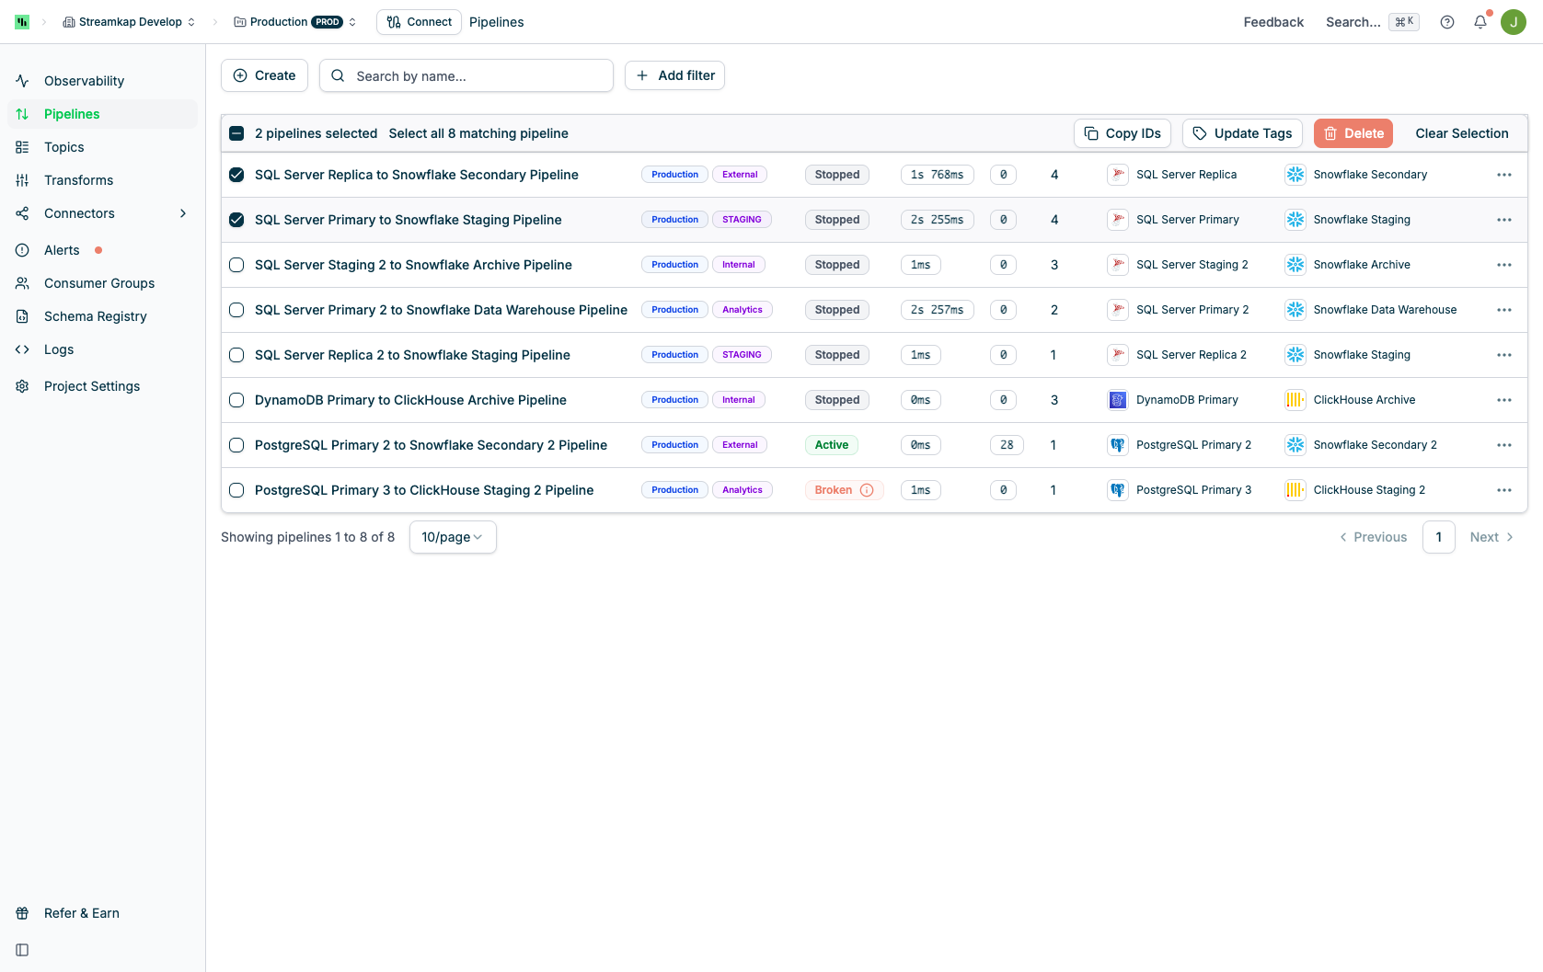Click the ClickHouse Staging 2 destination icon
This screenshot has height=972, width=1543.
click(1295, 490)
